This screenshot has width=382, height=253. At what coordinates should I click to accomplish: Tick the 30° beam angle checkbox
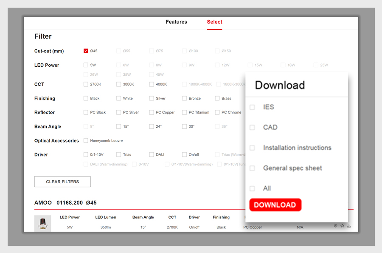(x=185, y=126)
